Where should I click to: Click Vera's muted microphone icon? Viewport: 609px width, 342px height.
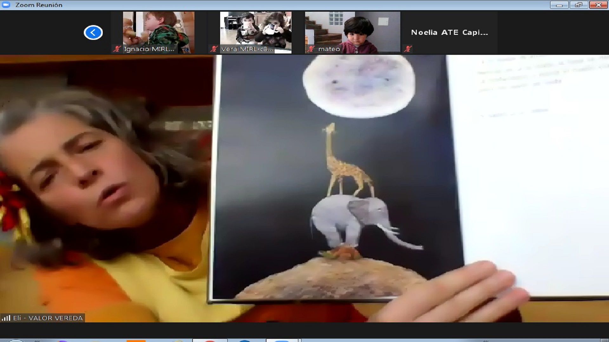coord(214,49)
